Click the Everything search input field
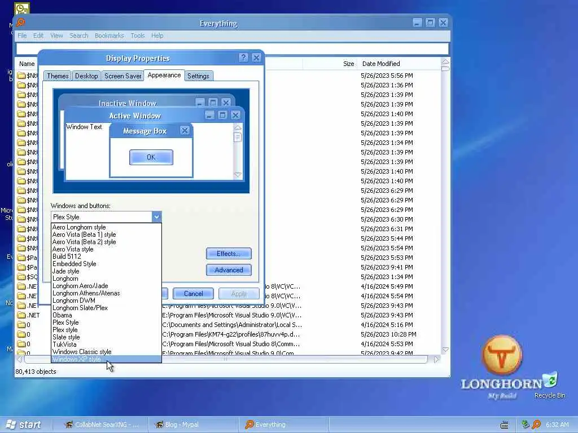Viewport: 578px width, 433px height. (x=232, y=48)
